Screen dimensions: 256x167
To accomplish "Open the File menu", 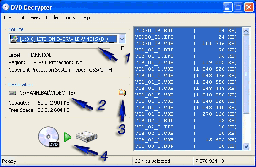I will click(7, 17).
